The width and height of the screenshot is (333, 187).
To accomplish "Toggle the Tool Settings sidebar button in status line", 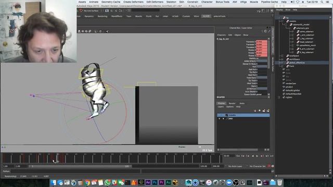I will [x=267, y=10].
